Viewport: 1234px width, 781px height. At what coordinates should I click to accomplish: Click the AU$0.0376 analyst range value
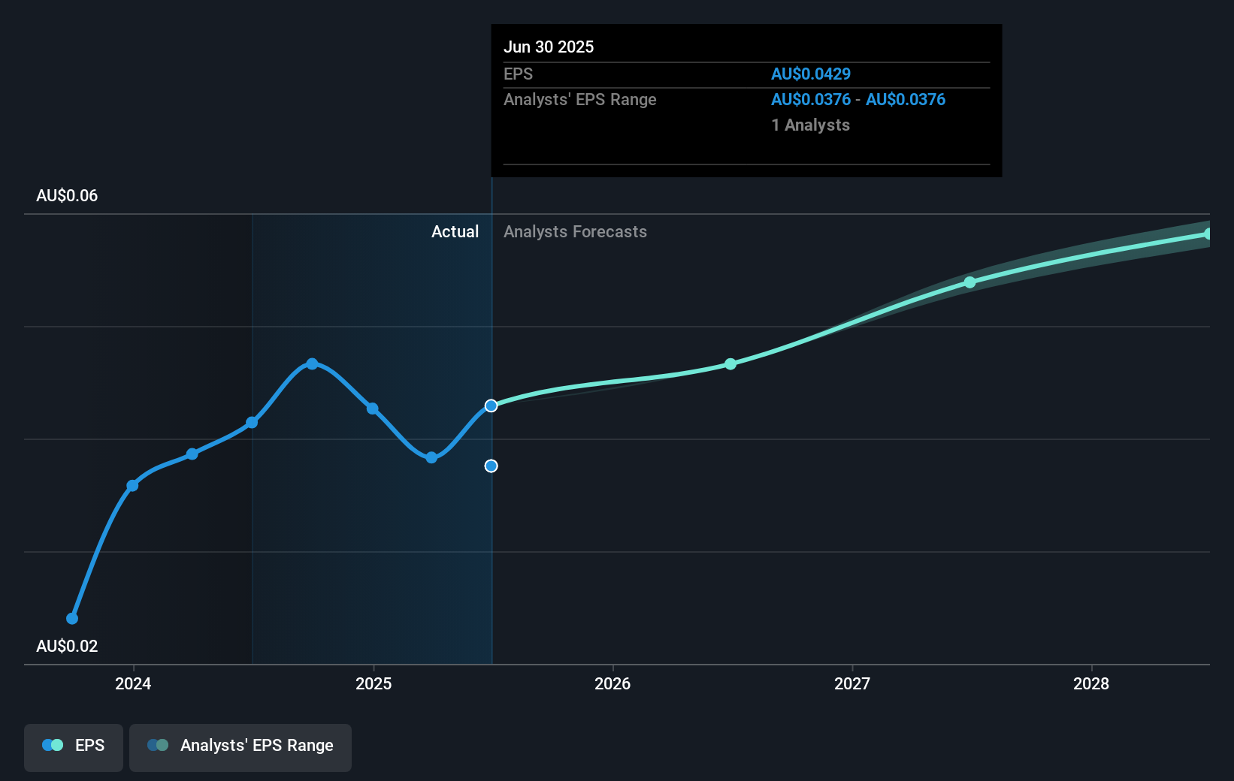point(811,99)
